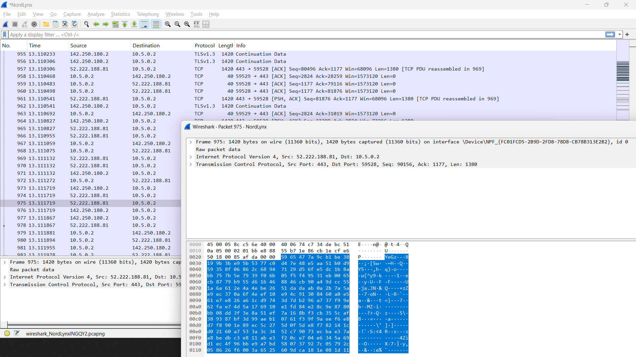Reset text to normal size
The image size is (636, 357).
point(187,24)
